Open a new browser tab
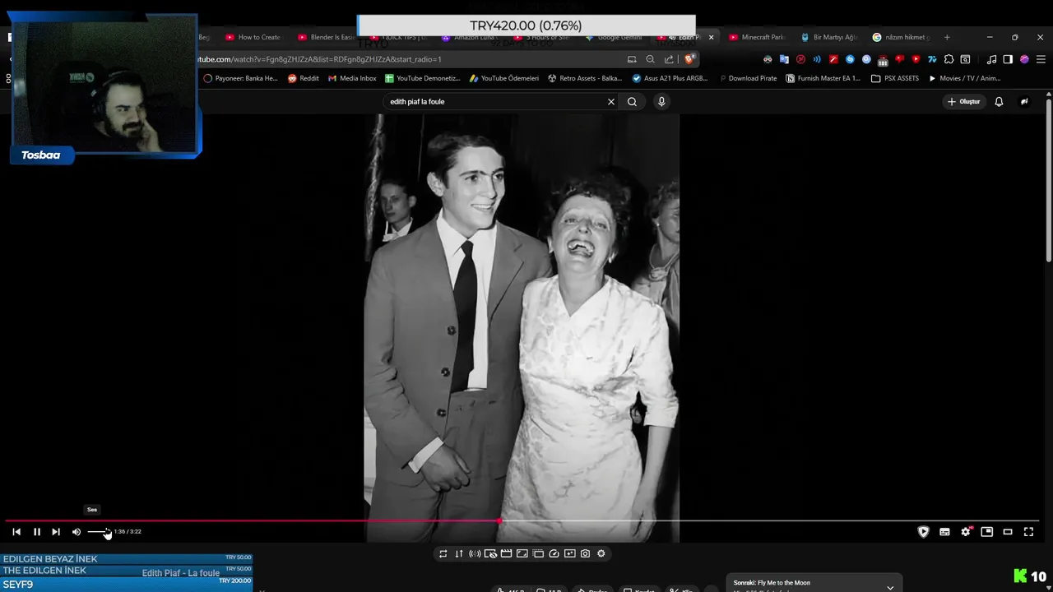Screen dimensions: 1053x592 coord(947,37)
